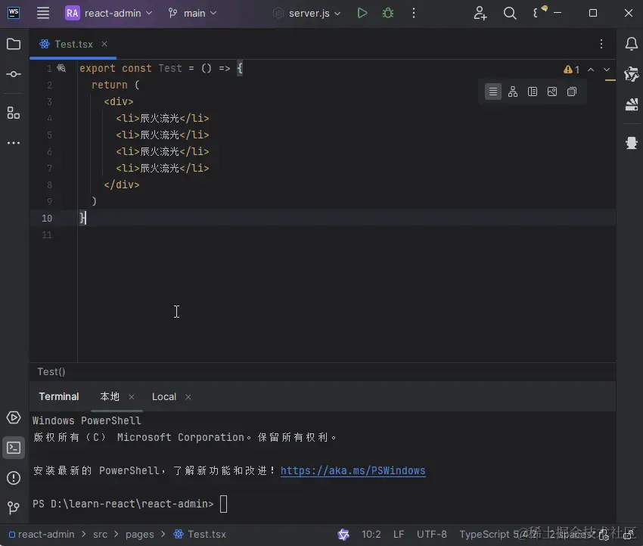643x546 pixels.
Task: Click the gutter icon on line 1
Action: tap(61, 68)
